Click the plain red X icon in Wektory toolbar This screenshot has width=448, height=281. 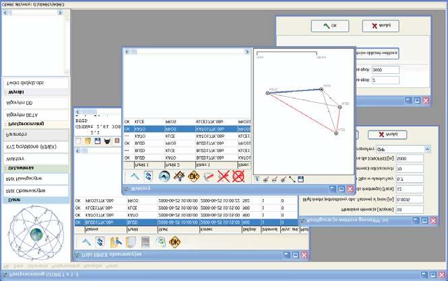(224, 176)
